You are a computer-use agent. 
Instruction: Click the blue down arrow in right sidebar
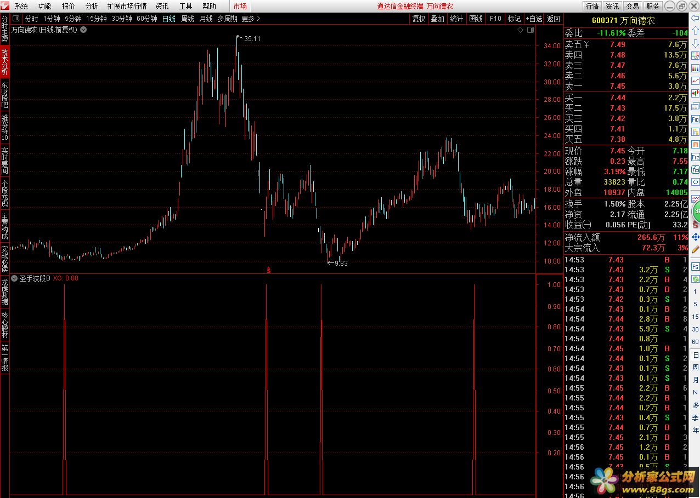[x=695, y=43]
